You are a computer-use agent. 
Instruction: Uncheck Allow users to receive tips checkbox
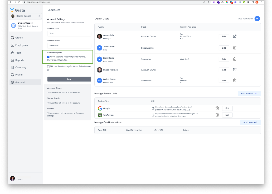pos(48,57)
